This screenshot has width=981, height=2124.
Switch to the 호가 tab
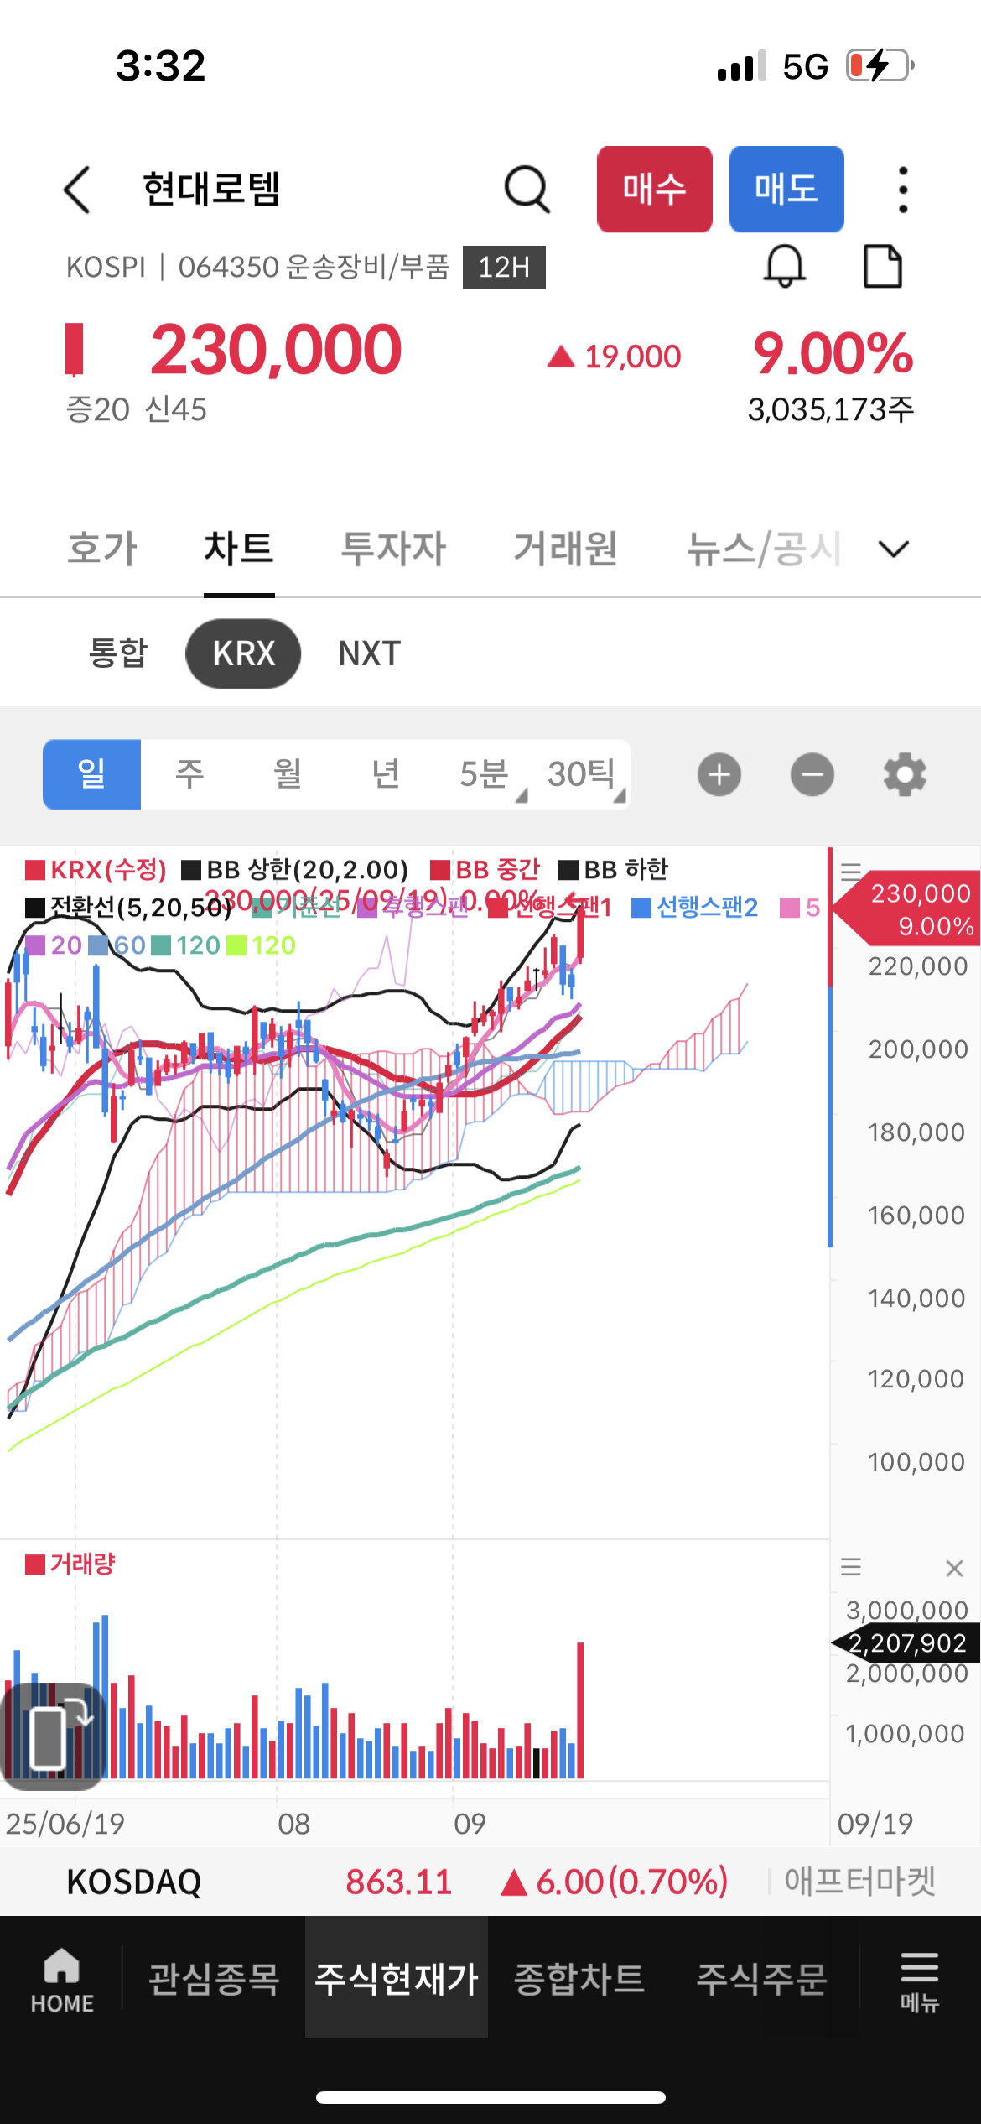[102, 549]
